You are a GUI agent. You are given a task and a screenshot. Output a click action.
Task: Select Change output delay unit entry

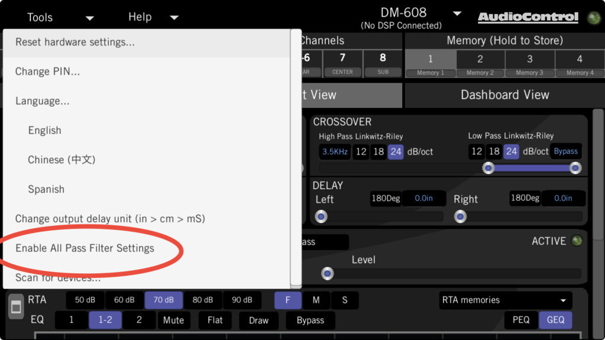(x=147, y=219)
